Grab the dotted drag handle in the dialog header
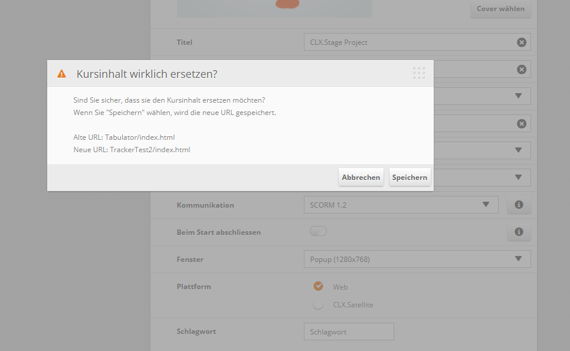Viewport: 570px width, 351px height. point(419,73)
